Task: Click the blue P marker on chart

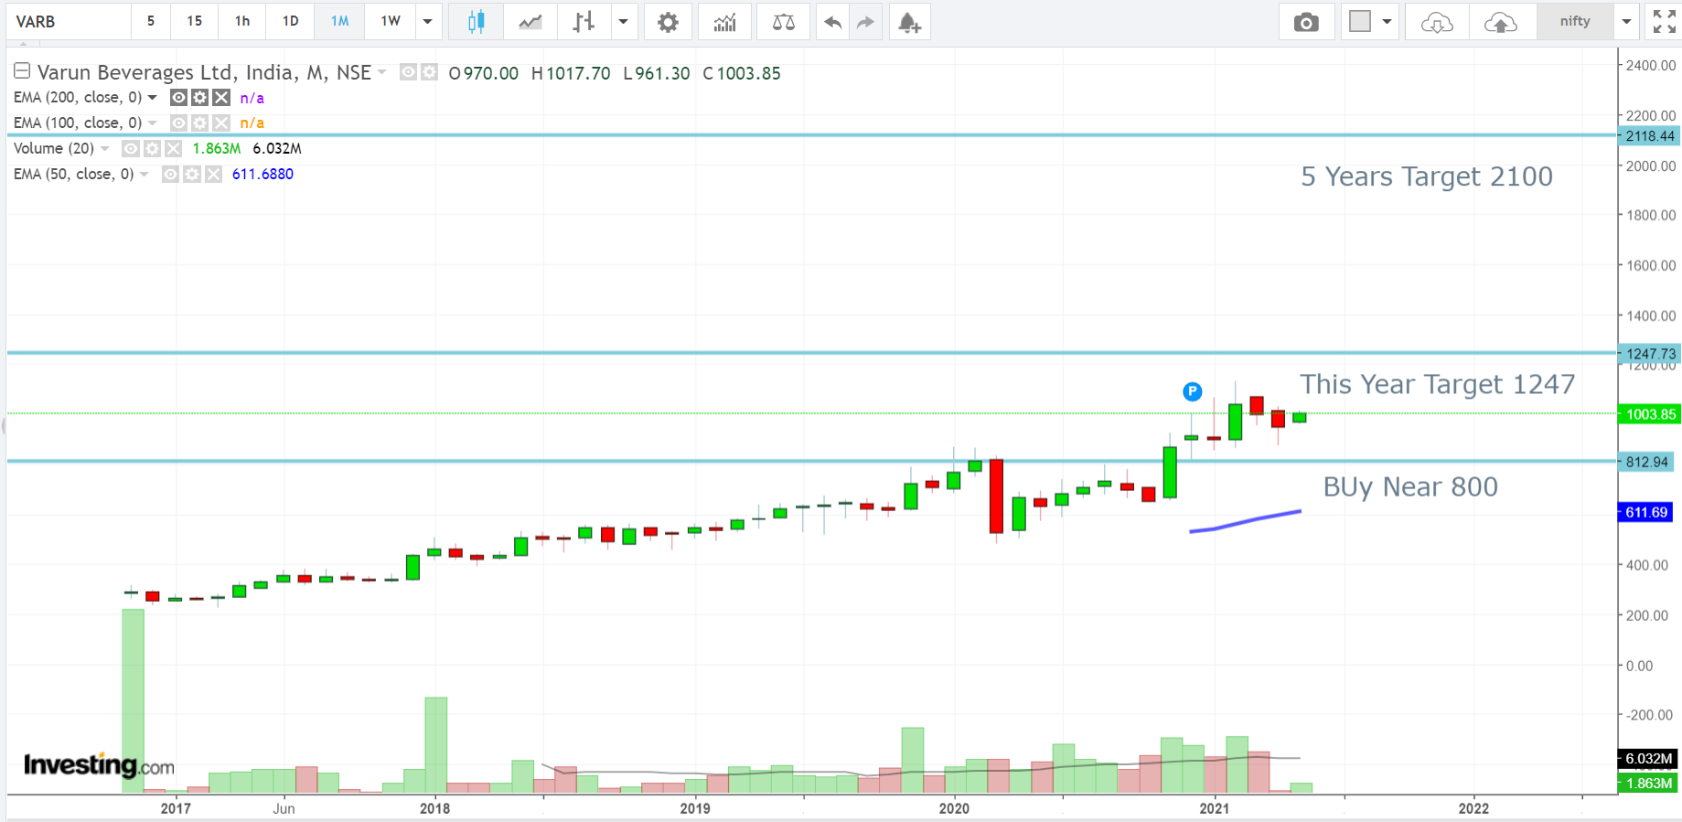Action: (x=1192, y=391)
